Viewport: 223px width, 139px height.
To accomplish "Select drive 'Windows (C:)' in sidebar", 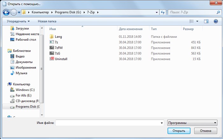I will [25, 90].
